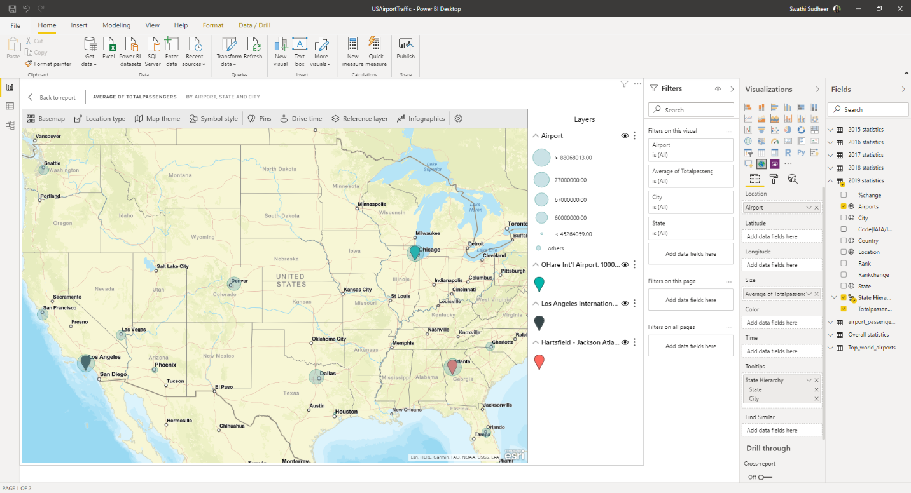
Task: Check the City field checkbox
Action: point(844,218)
